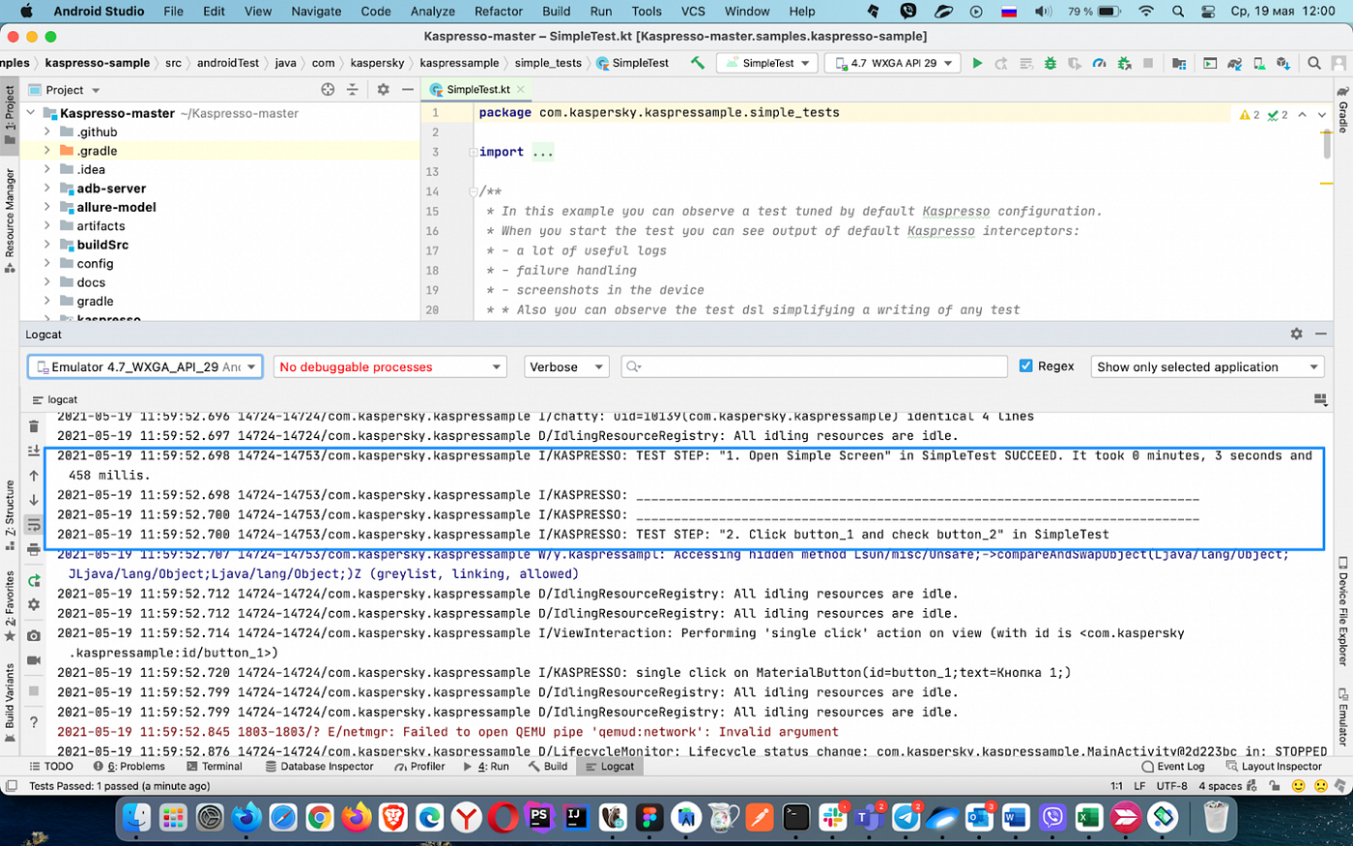Open the Gradle side panel
This screenshot has height=846, width=1353.
1342,109
